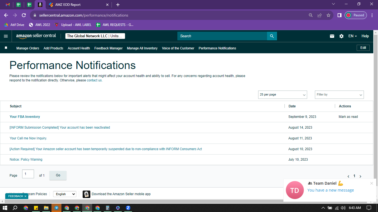Click the bookmark flag icon in navigation bar

coord(6,48)
